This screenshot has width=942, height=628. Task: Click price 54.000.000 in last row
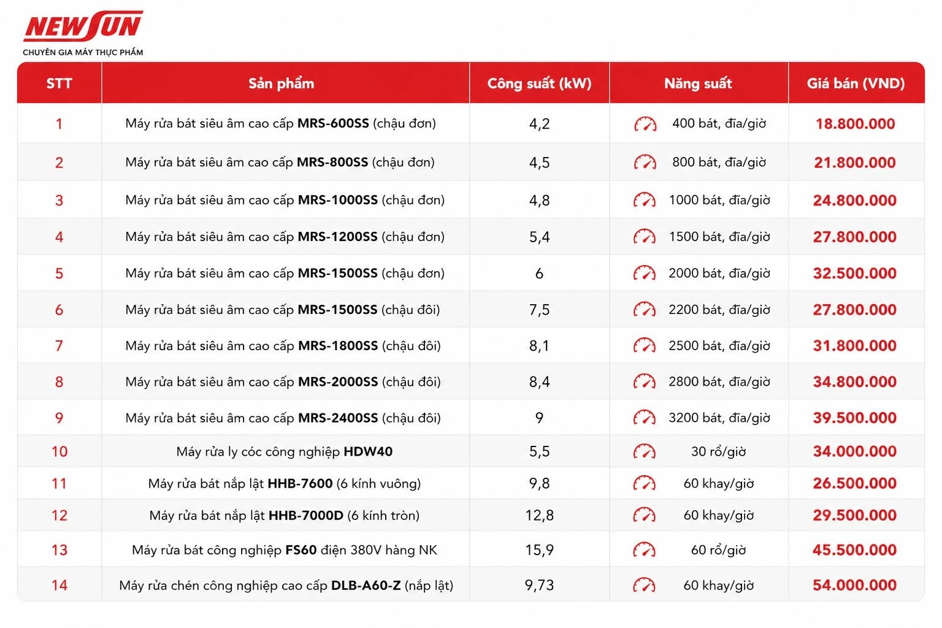(x=855, y=585)
